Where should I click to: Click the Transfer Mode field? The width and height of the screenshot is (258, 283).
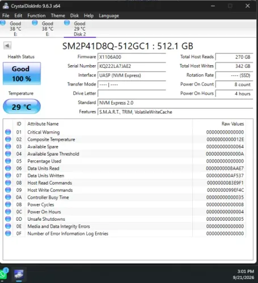(x=132, y=84)
